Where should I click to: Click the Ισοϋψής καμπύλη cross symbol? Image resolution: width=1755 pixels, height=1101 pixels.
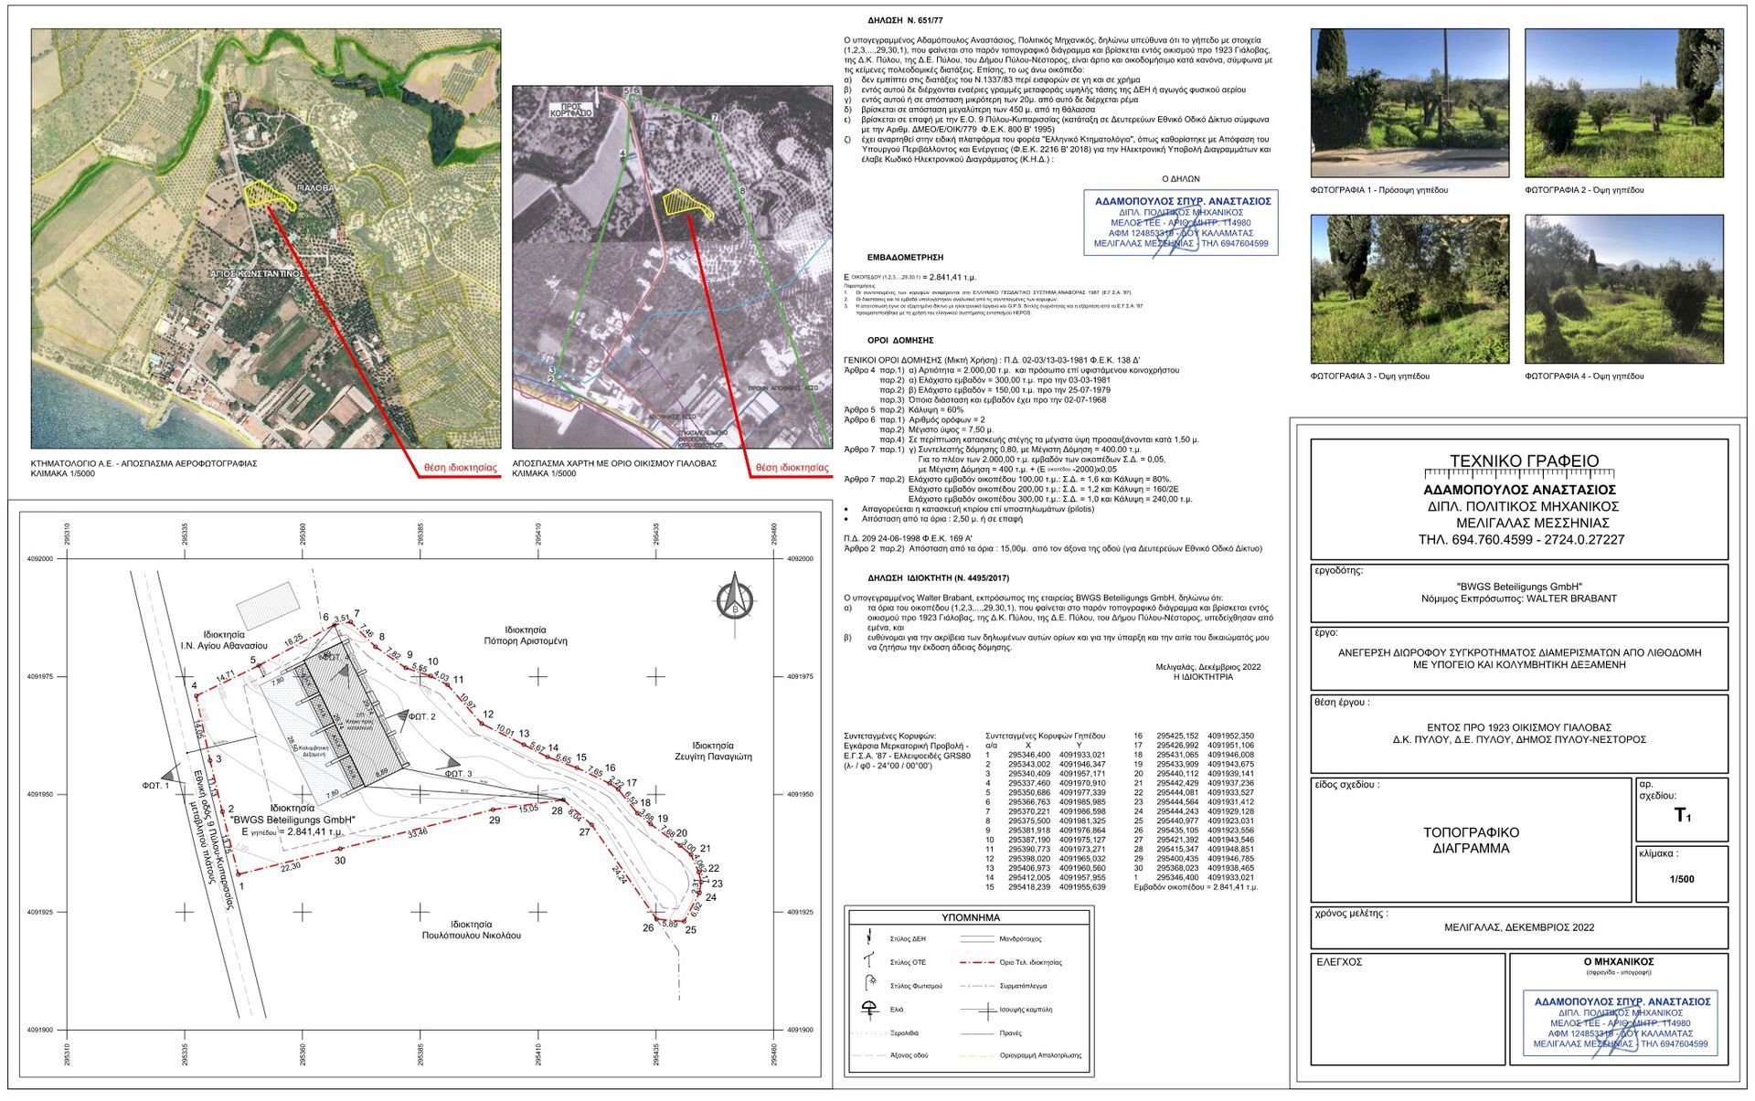[986, 1011]
